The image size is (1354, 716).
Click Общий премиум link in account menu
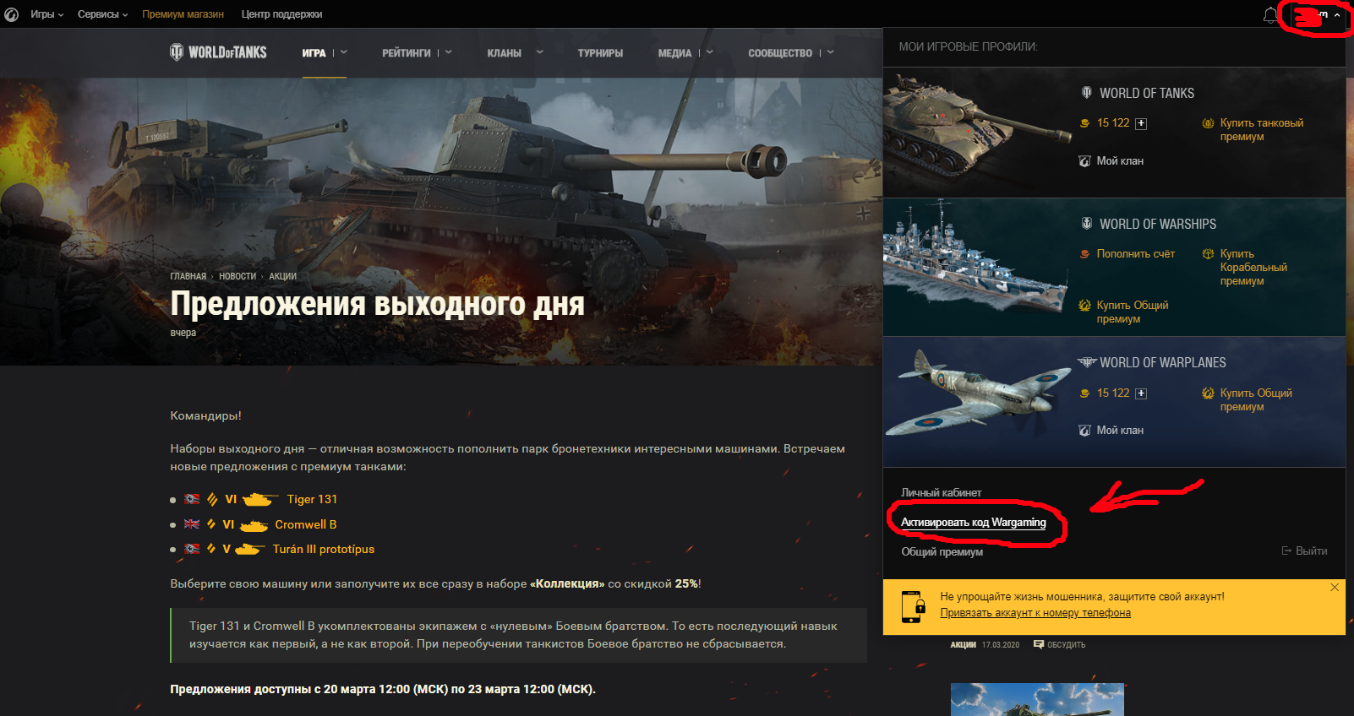pos(942,552)
